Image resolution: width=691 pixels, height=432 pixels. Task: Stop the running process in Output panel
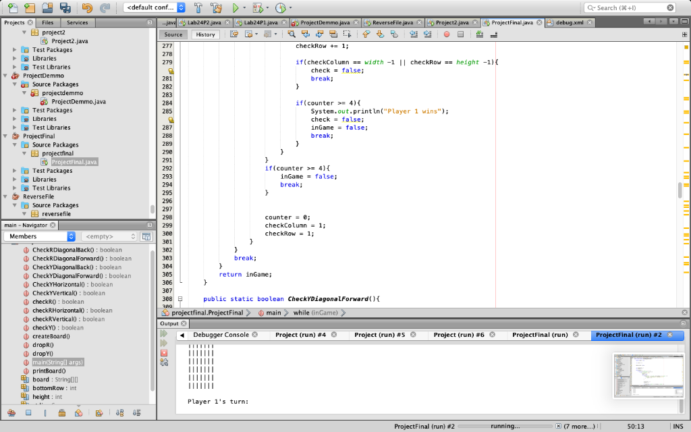pyautogui.click(x=164, y=352)
